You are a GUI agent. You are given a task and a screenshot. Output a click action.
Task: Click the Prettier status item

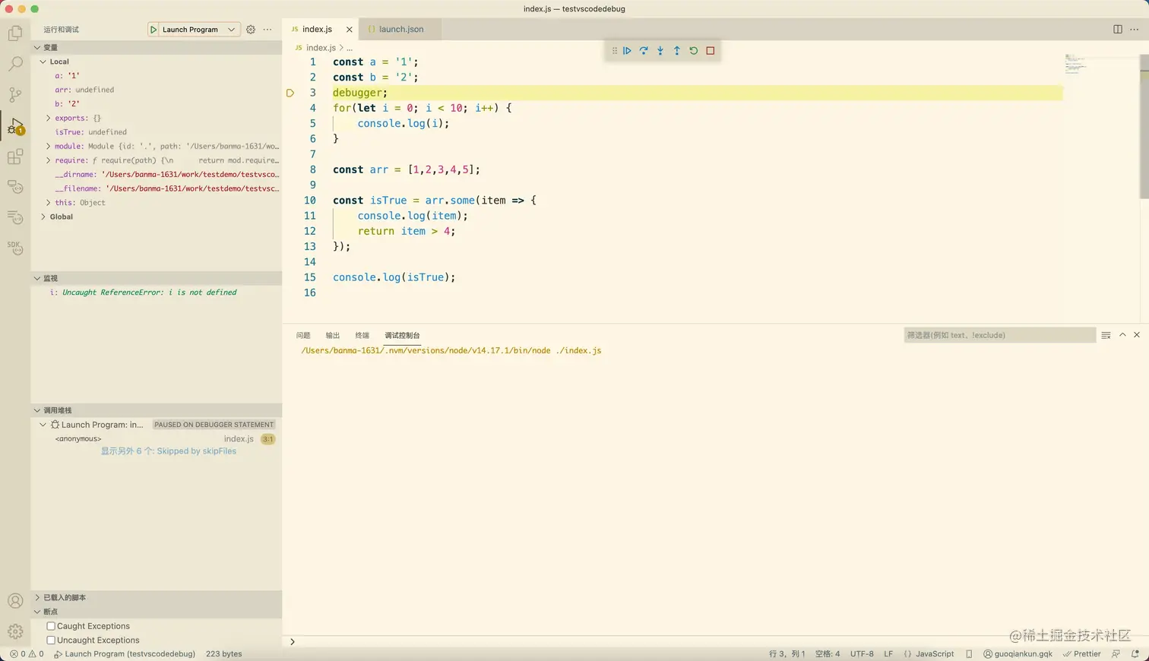pyautogui.click(x=1082, y=653)
